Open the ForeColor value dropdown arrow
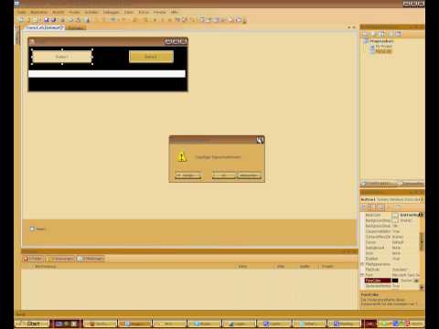 point(417,281)
